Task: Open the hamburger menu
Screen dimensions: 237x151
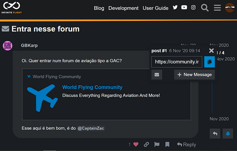Action: point(217,8)
